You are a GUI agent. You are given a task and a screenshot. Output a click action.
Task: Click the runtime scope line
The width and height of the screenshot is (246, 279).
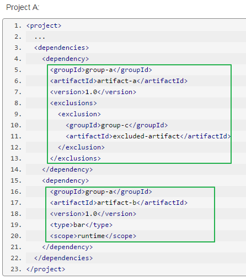pos(93,236)
